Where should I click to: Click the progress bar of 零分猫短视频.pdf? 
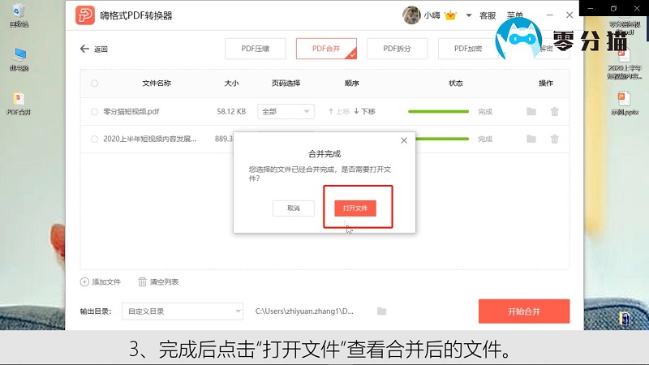438,111
